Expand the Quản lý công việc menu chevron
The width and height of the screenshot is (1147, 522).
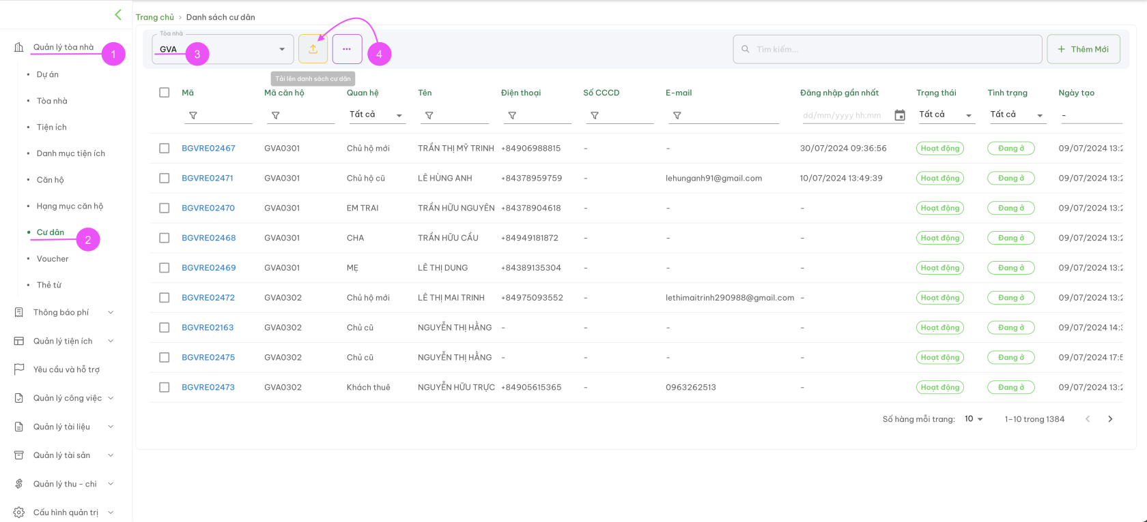coord(111,398)
